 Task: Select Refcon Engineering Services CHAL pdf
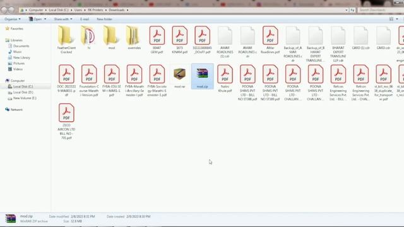[361, 83]
